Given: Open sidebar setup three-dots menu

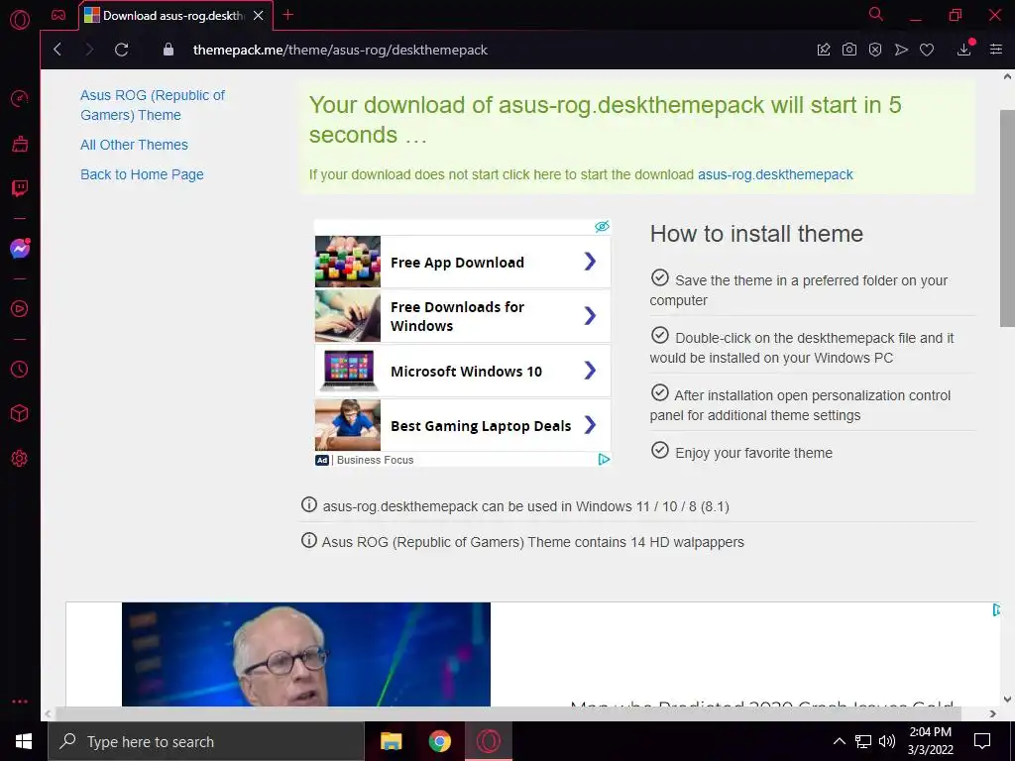Looking at the screenshot, I should coord(20,702).
